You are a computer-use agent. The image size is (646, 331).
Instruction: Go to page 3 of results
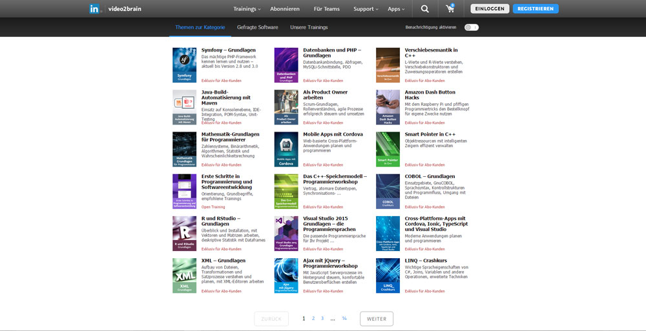pos(322,318)
